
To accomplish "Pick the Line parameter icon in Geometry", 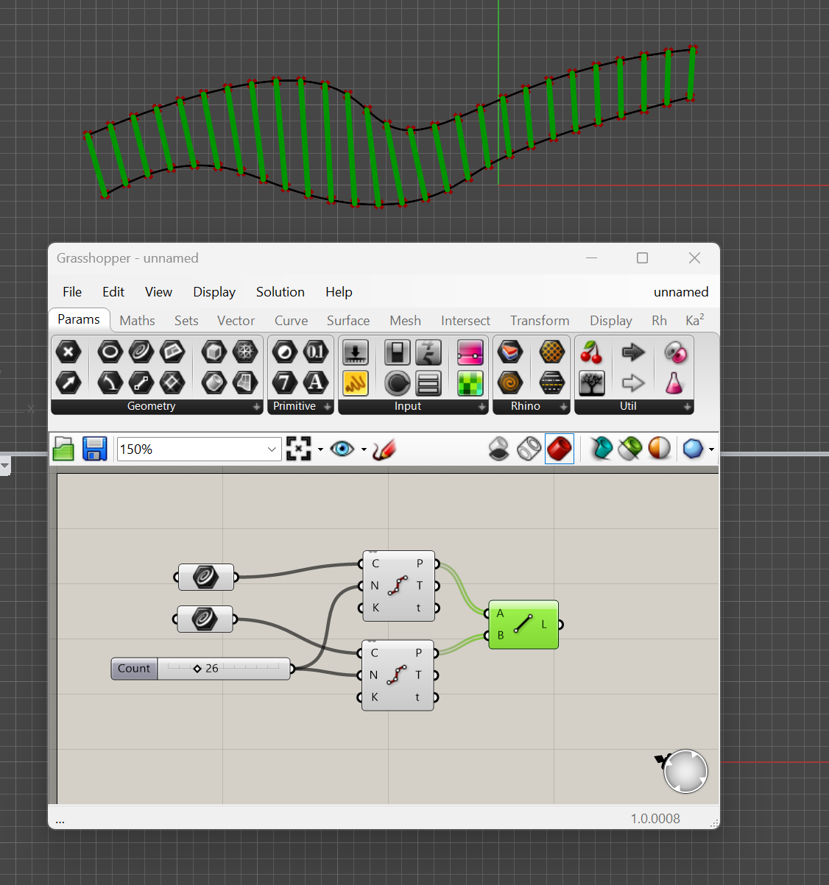I will pyautogui.click(x=141, y=382).
